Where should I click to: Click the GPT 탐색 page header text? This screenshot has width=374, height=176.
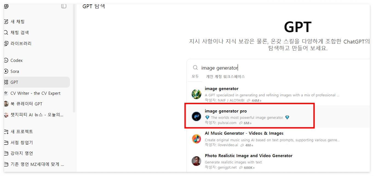[94, 6]
